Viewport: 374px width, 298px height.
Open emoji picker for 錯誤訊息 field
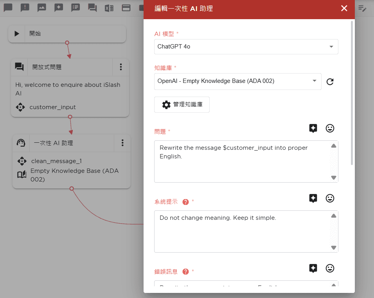tap(330, 268)
